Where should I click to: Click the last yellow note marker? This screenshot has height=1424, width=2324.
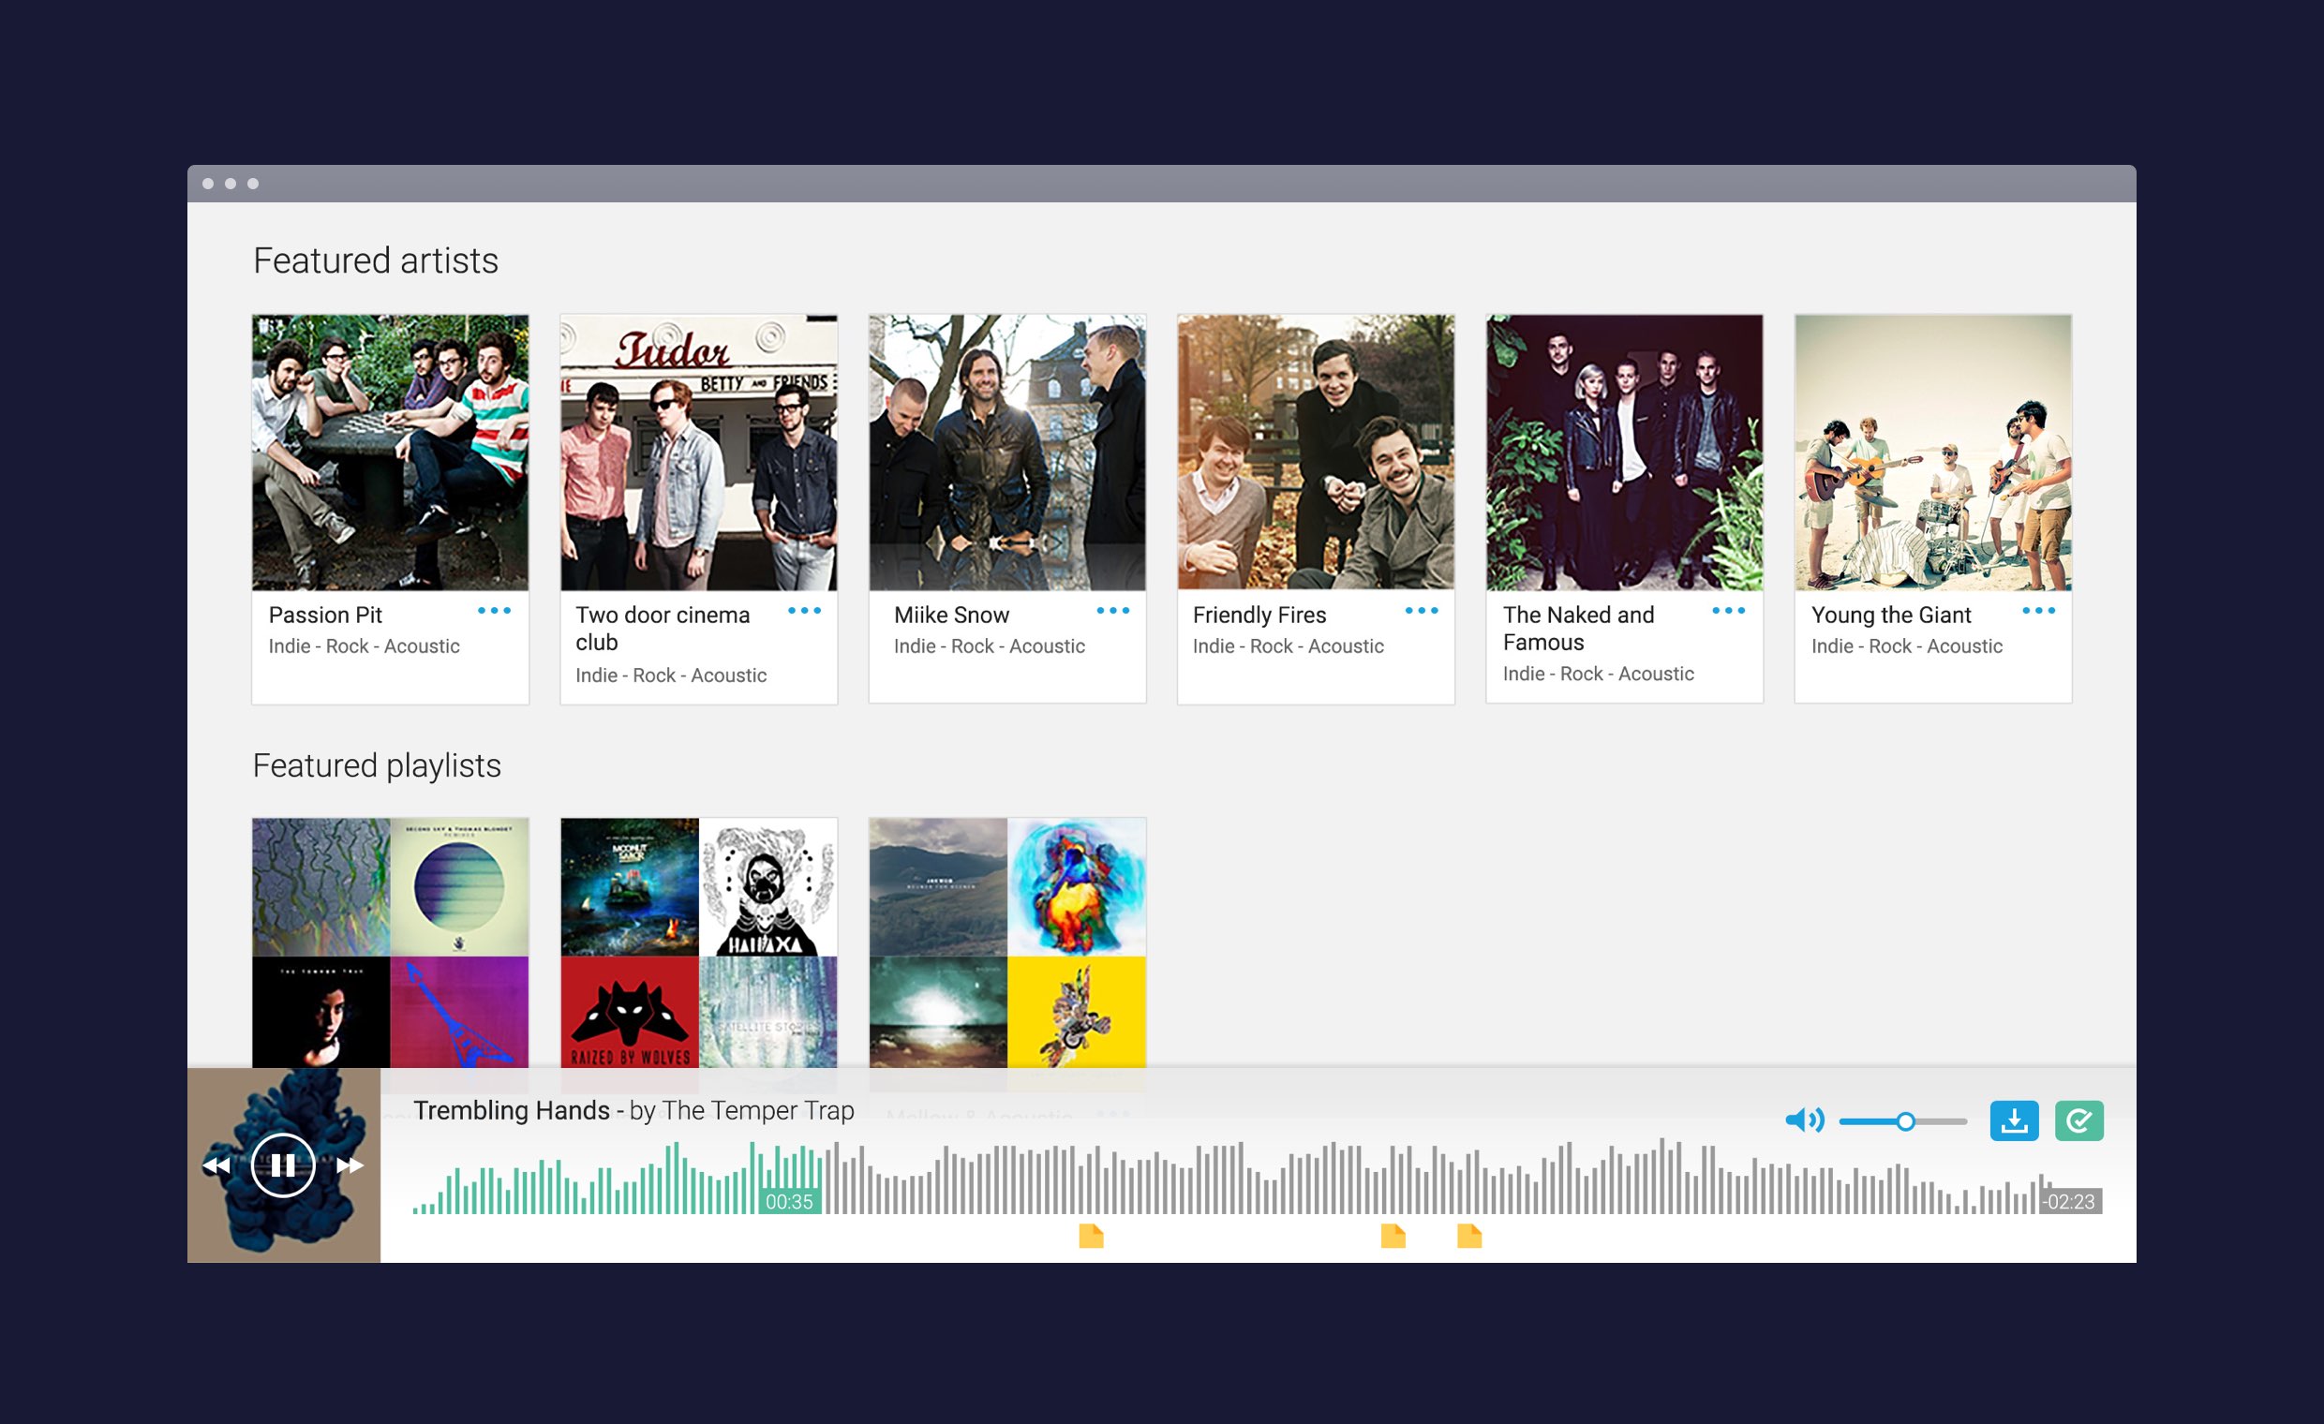click(x=1468, y=1236)
